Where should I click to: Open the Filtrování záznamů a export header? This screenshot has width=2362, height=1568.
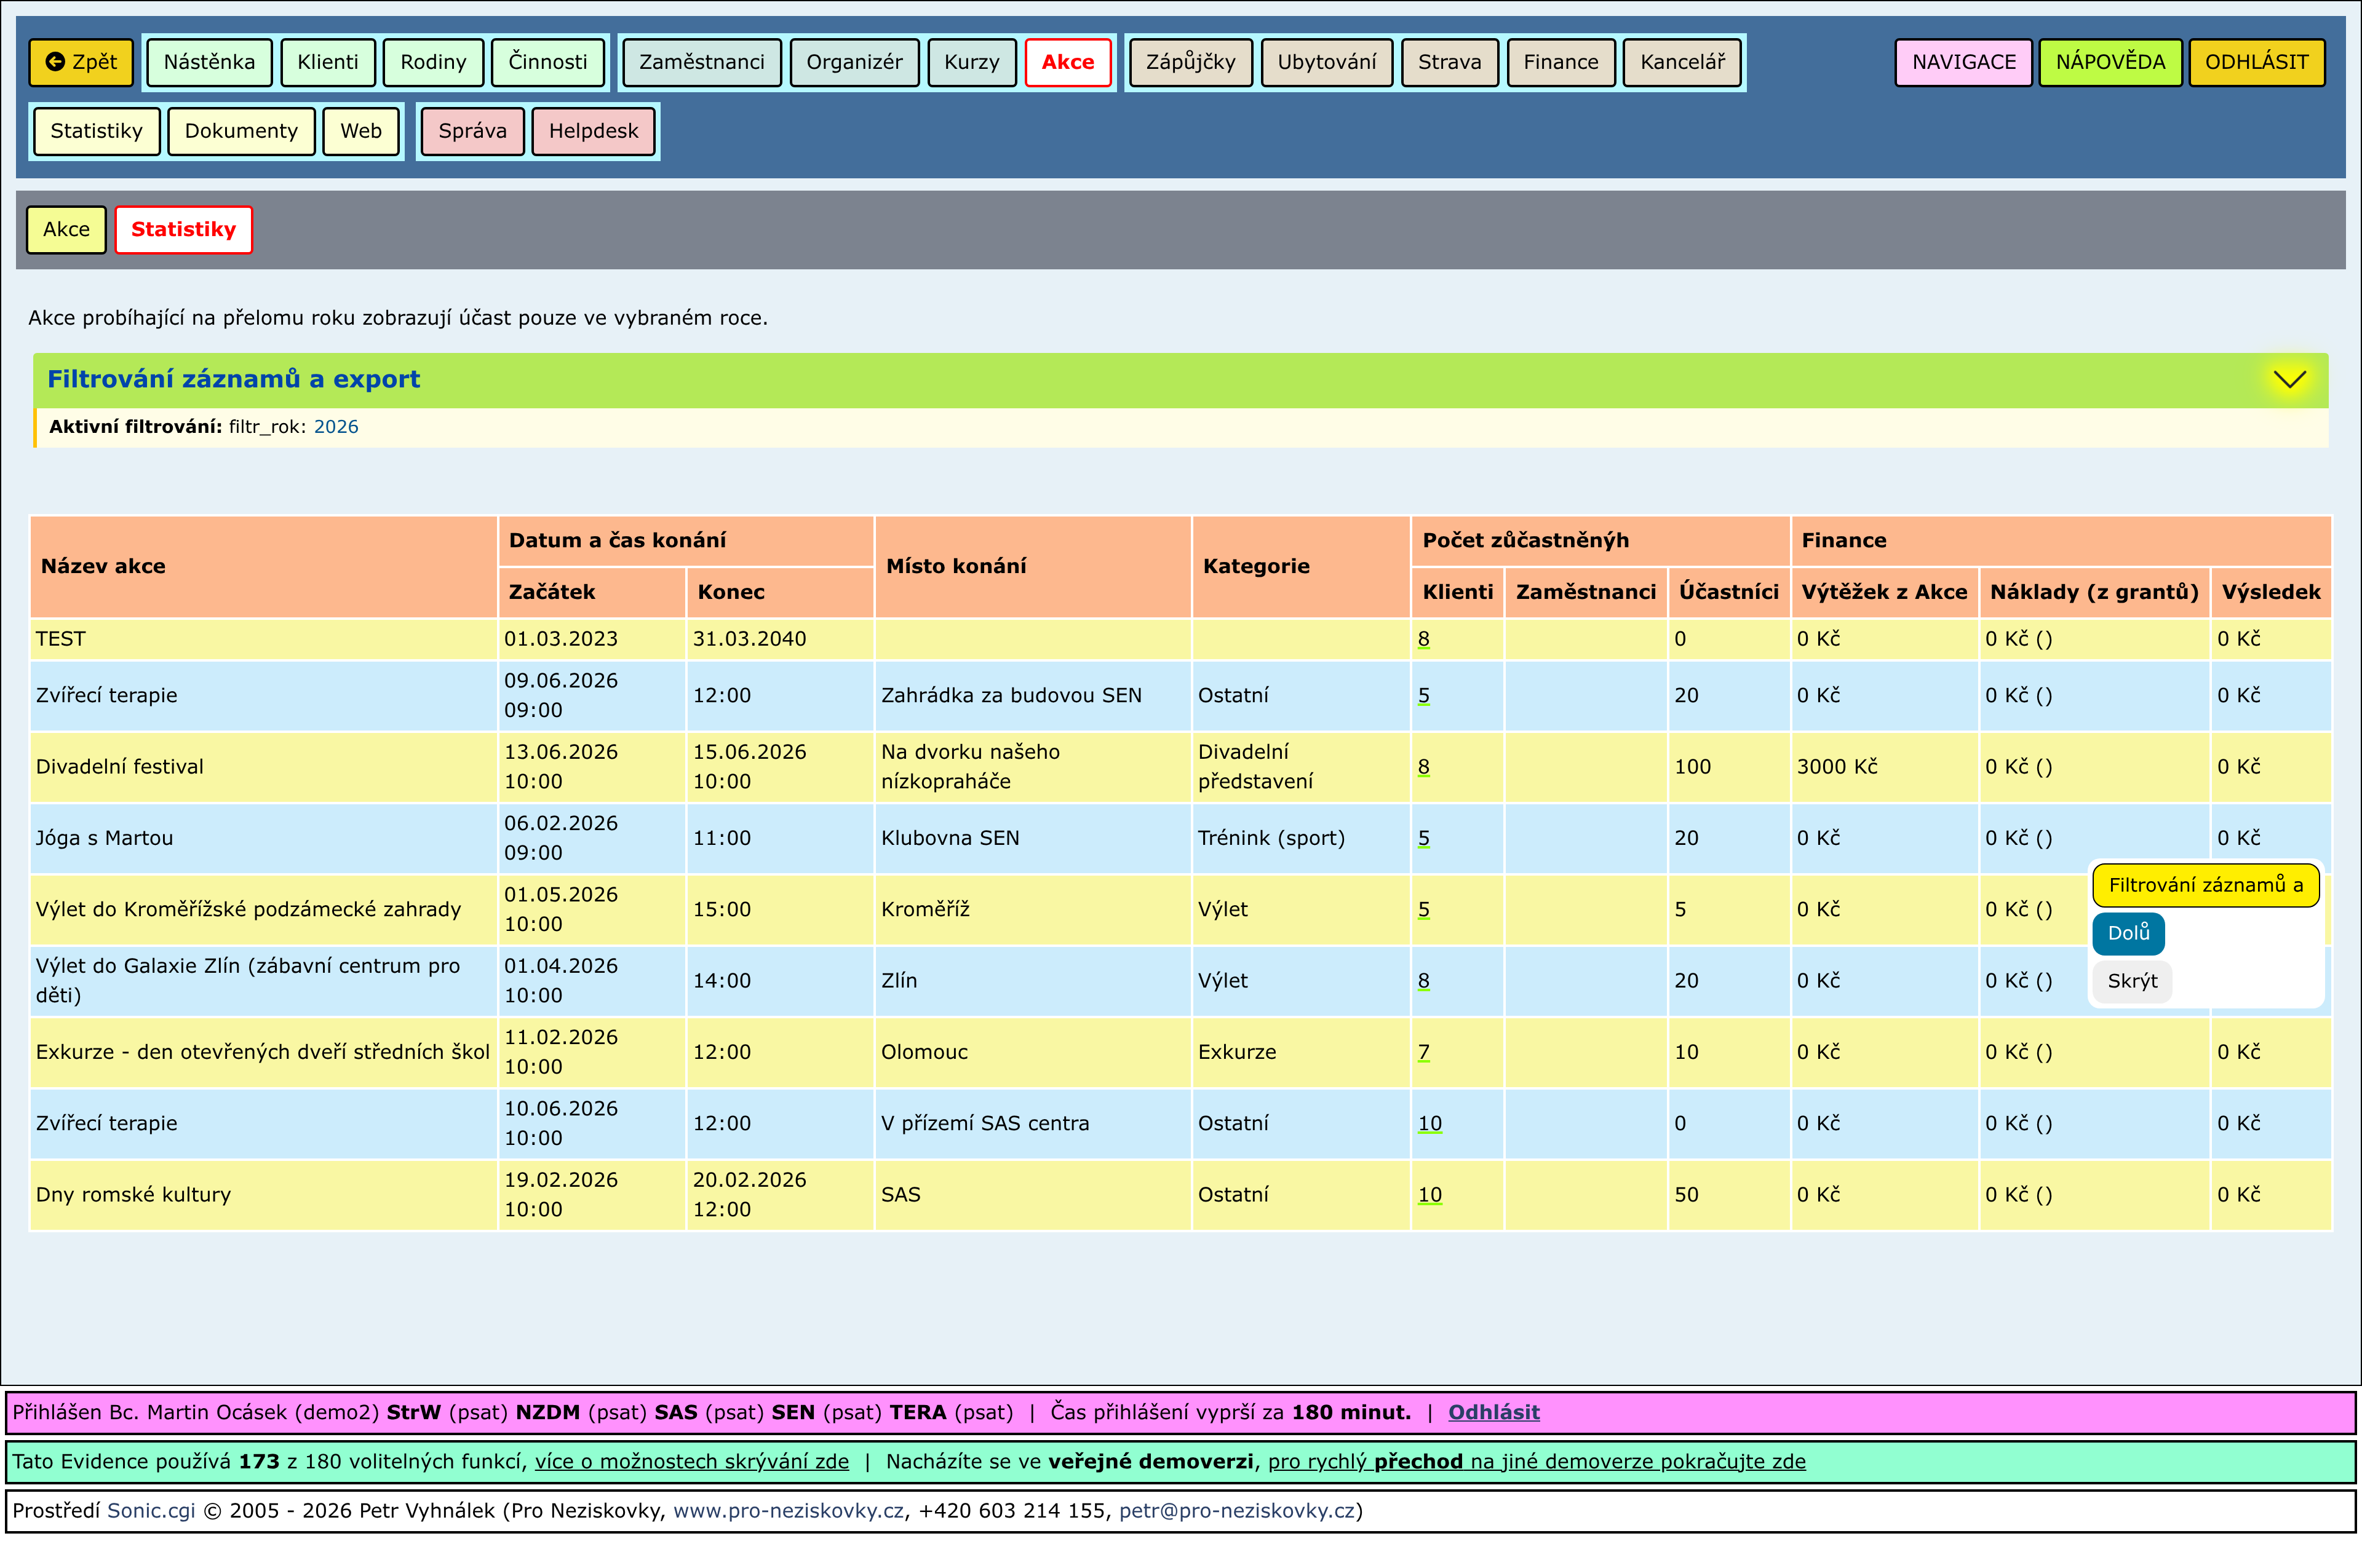click(233, 379)
